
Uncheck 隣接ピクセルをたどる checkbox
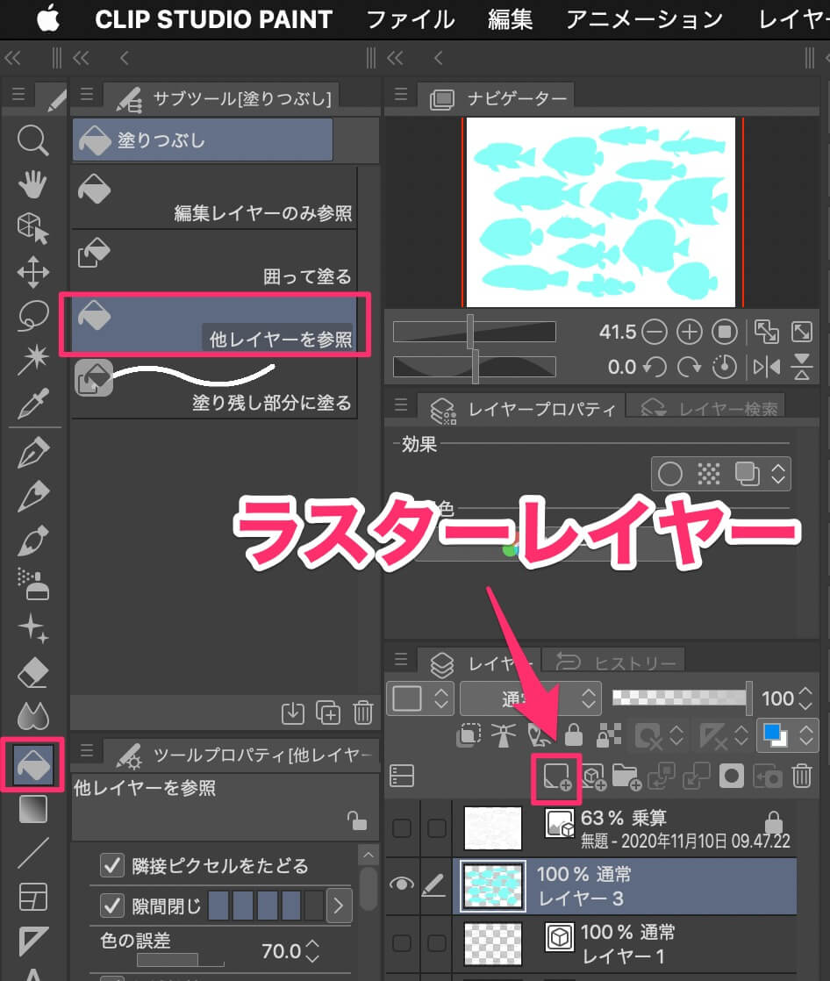112,866
